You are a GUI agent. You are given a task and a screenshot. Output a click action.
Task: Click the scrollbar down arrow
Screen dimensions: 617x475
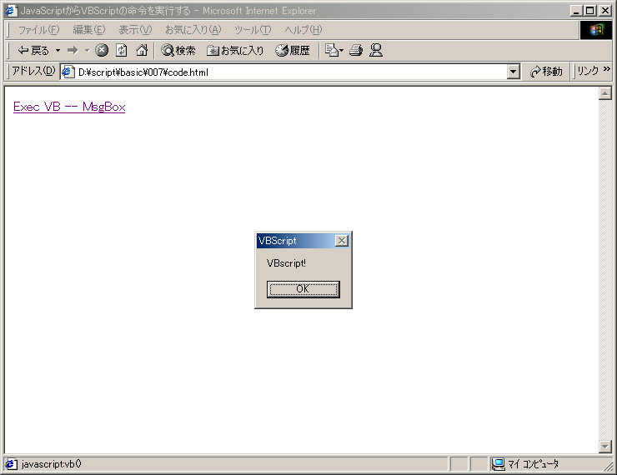pos(604,447)
